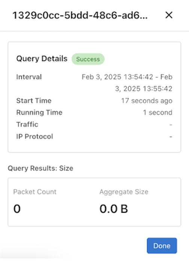Select the Packet Count value 0
This screenshot has width=189, height=261.
click(x=17, y=209)
